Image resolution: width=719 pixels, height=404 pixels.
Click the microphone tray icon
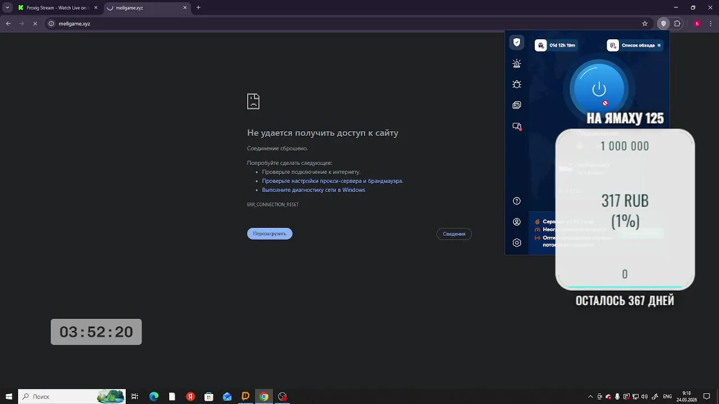(617, 397)
